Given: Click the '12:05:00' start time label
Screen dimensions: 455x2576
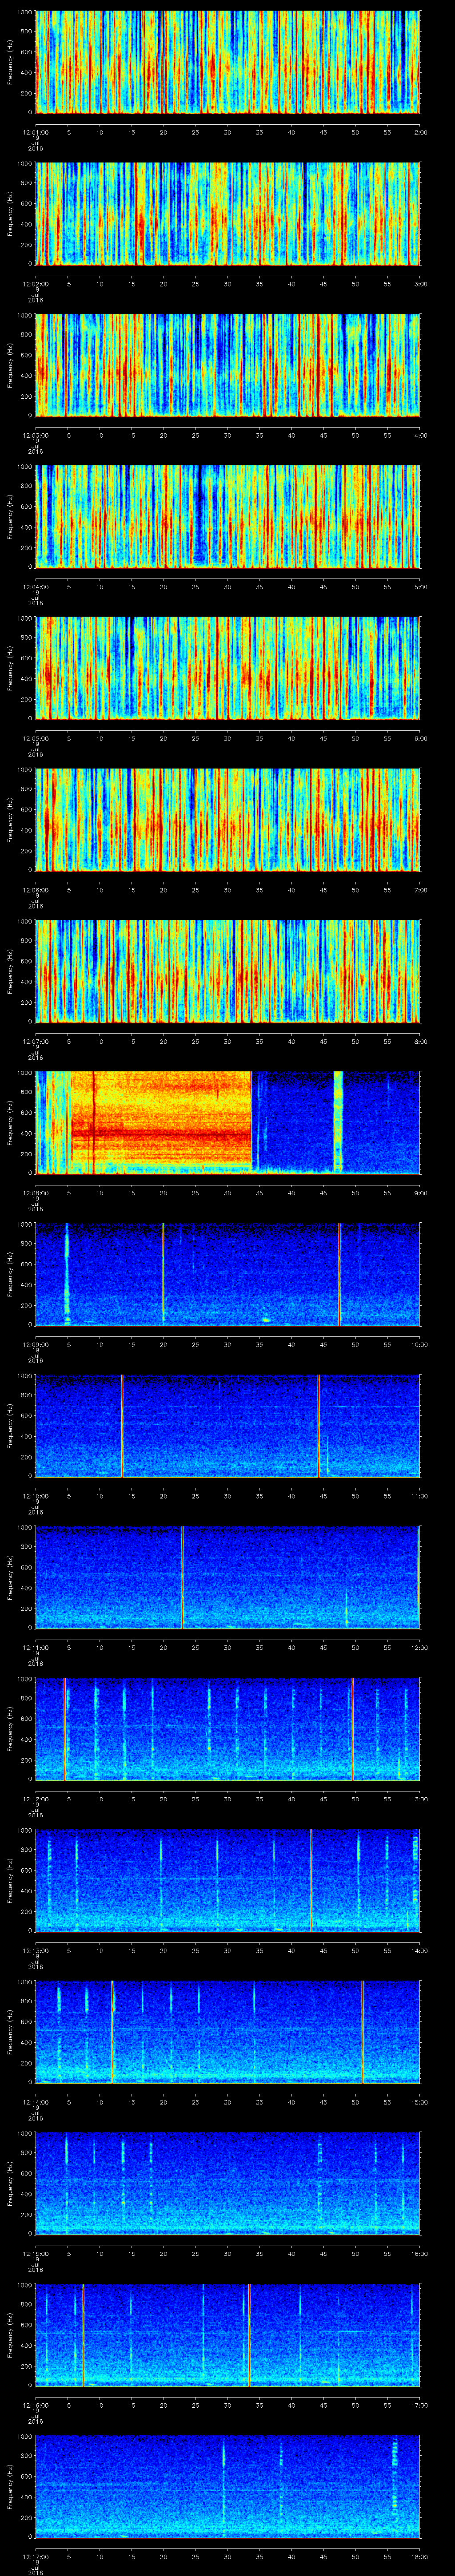Looking at the screenshot, I should point(36,738).
